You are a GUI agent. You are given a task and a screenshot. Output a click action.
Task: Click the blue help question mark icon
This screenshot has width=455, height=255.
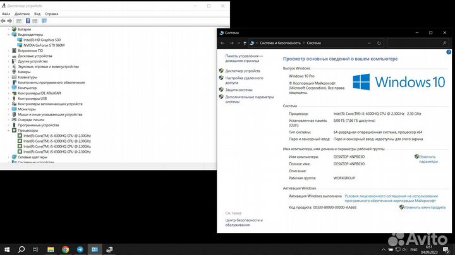449,52
